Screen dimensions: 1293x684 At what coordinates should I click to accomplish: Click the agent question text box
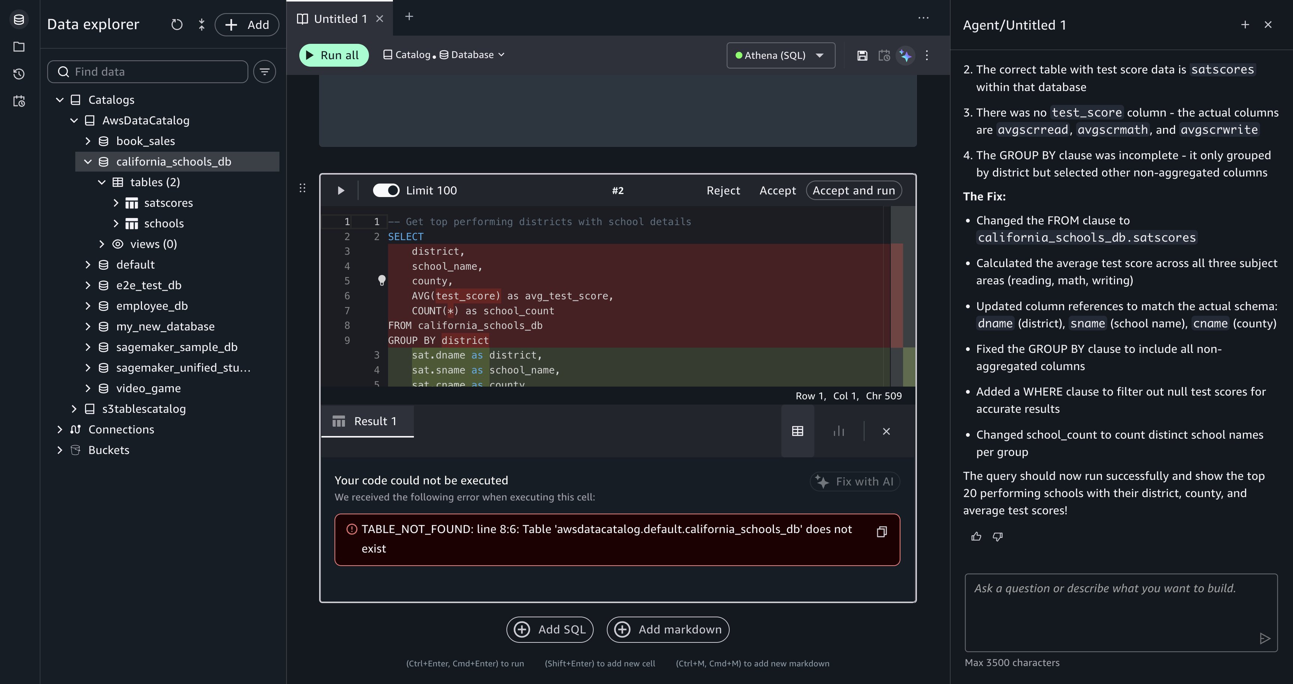click(x=1121, y=613)
